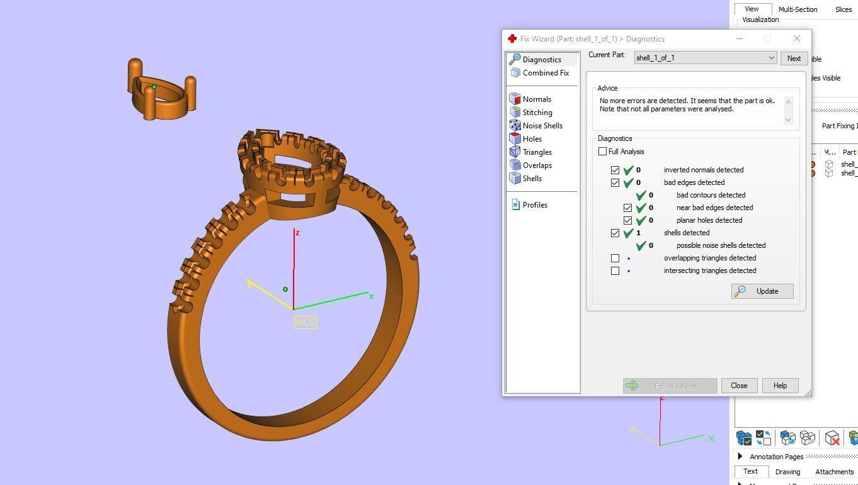Image resolution: width=858 pixels, height=485 pixels.
Task: Open the Combined Fix page
Action: pos(546,73)
